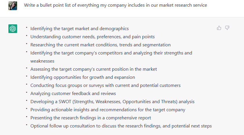Click 'Assessing the target company's current position' text
Image resolution: width=244 pixels, height=135 pixels.
94,69
